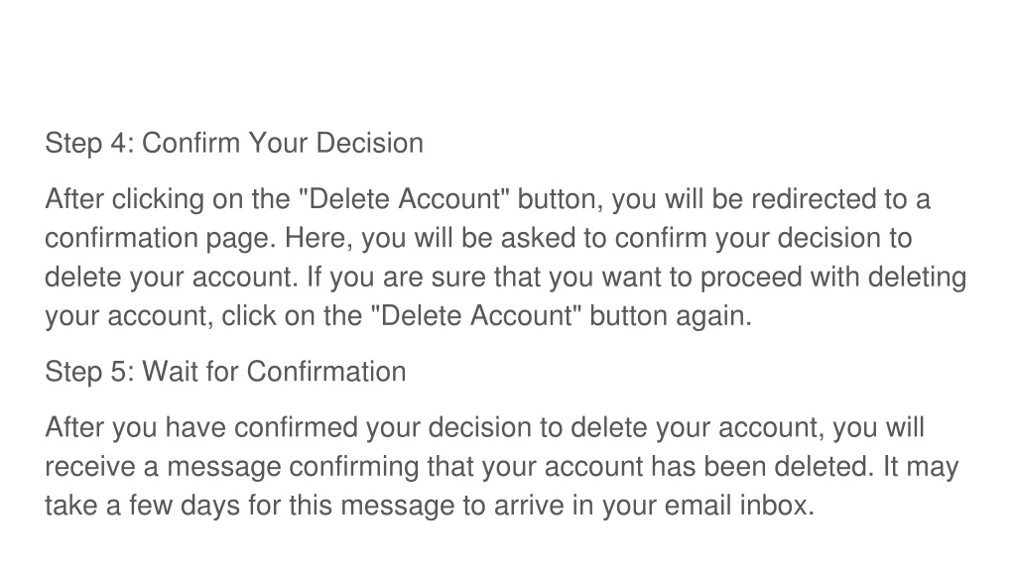Click the 'Step 4: Confirm Your Decision' heading
1016x571 pixels.
pyautogui.click(x=234, y=143)
